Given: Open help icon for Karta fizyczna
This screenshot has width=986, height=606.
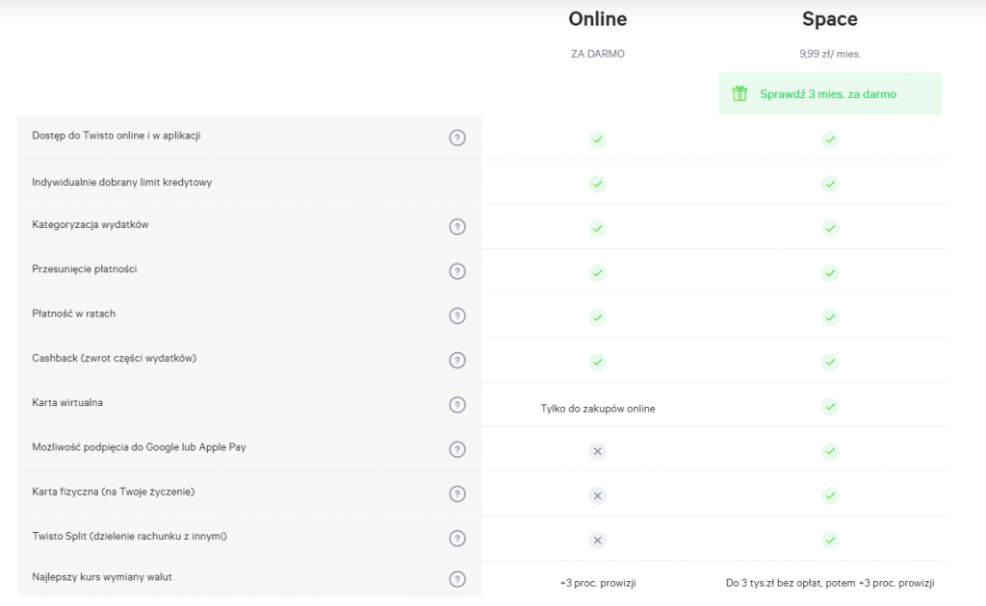Looking at the screenshot, I should click(457, 494).
